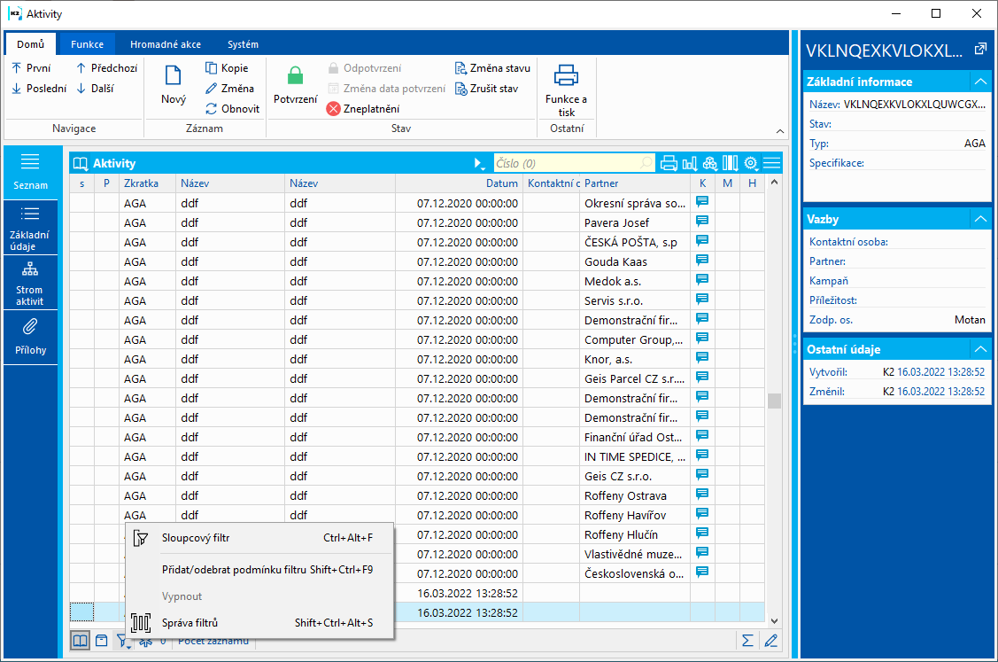Click the Potvrzení green lock icon
Screen dimensions: 998x662
point(295,76)
